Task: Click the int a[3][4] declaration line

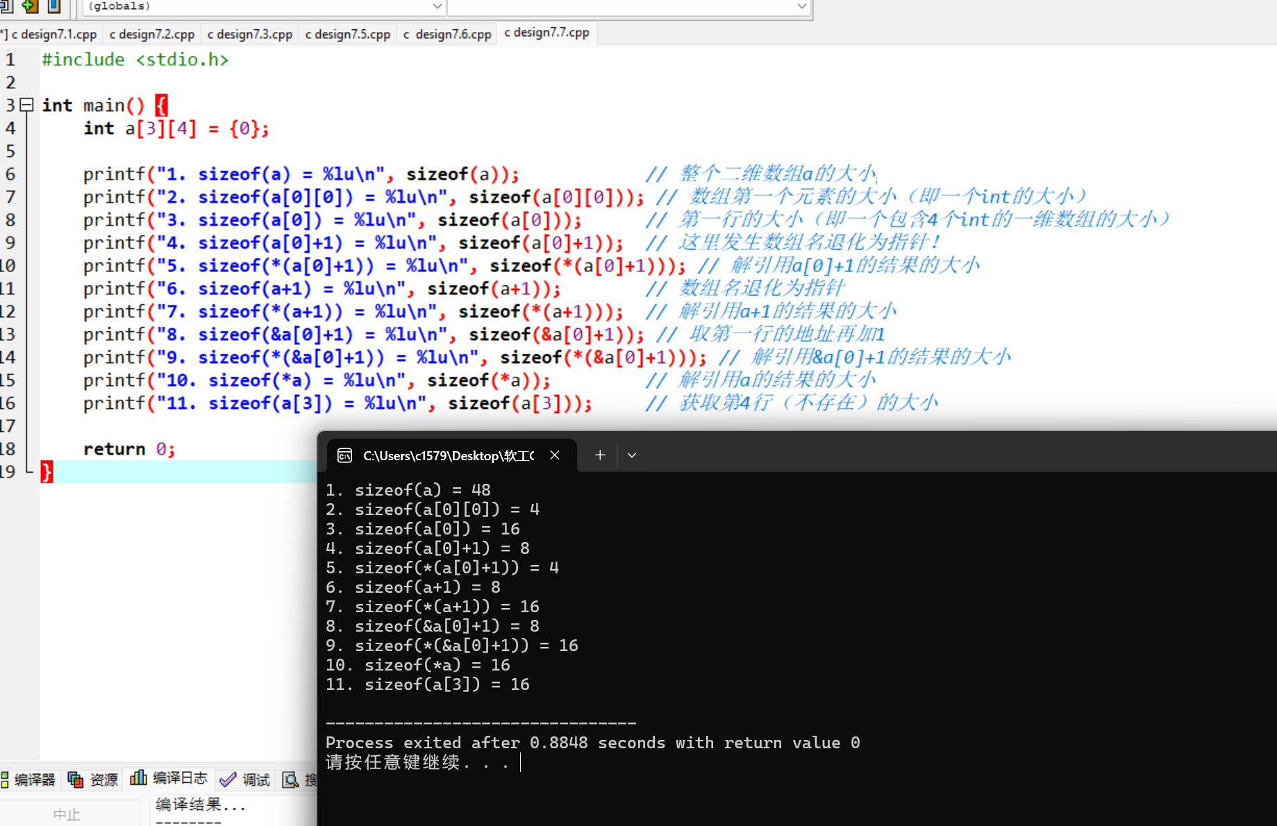Action: click(176, 128)
